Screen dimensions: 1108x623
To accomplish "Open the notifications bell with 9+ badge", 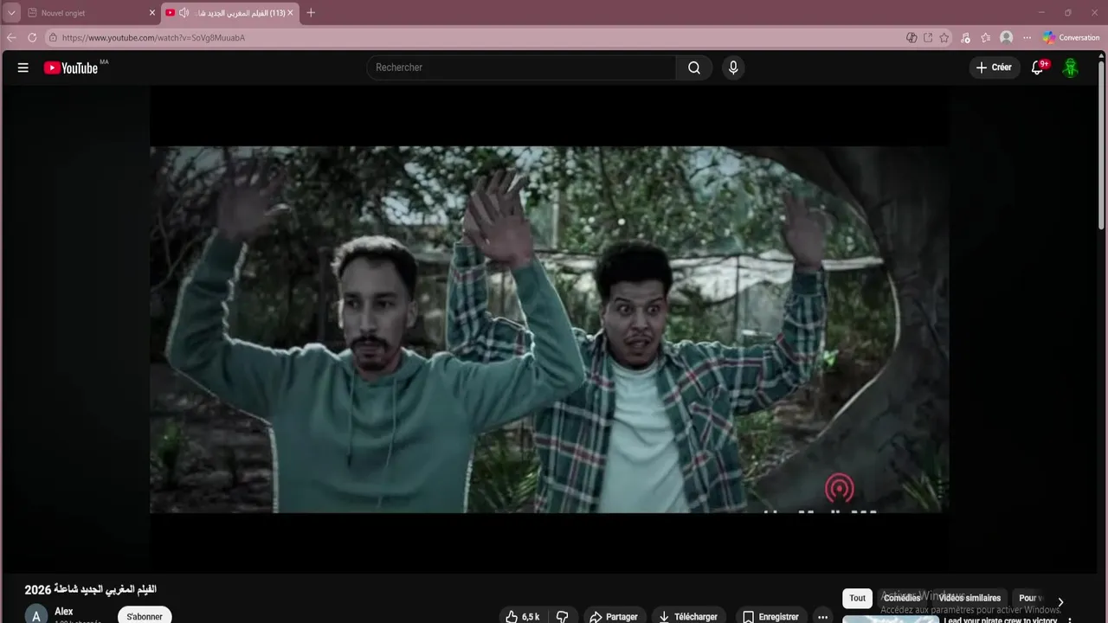I will [x=1038, y=67].
